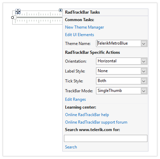Click the trackbar's gray track line

click(x=39, y=17)
